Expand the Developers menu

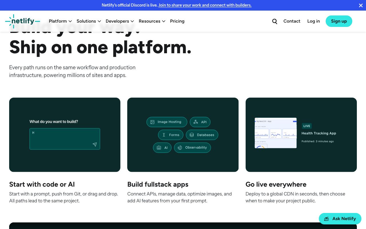120,21
